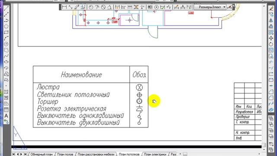
Task: Jump to the first layout tab arrow
Action: (x=14, y=154)
